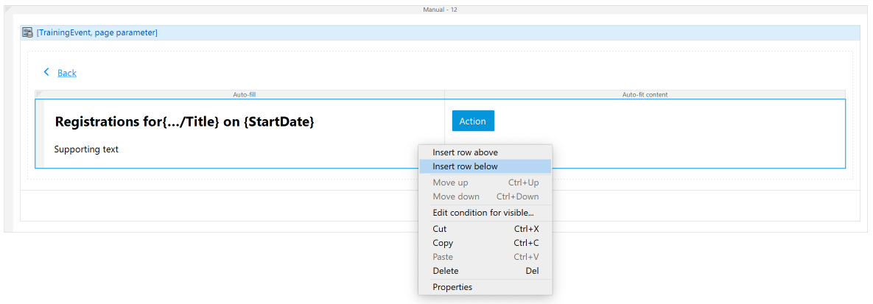Select the Registrations for title heading
This screenshot has height=304, width=873.
pyautogui.click(x=184, y=122)
